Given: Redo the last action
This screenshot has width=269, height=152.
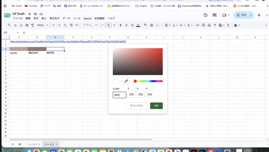Looking at the screenshot, I should pyautogui.click(x=21, y=25).
